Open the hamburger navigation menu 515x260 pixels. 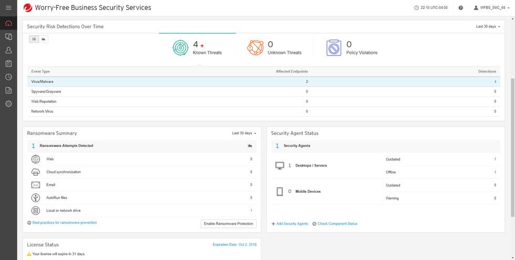click(8, 7)
